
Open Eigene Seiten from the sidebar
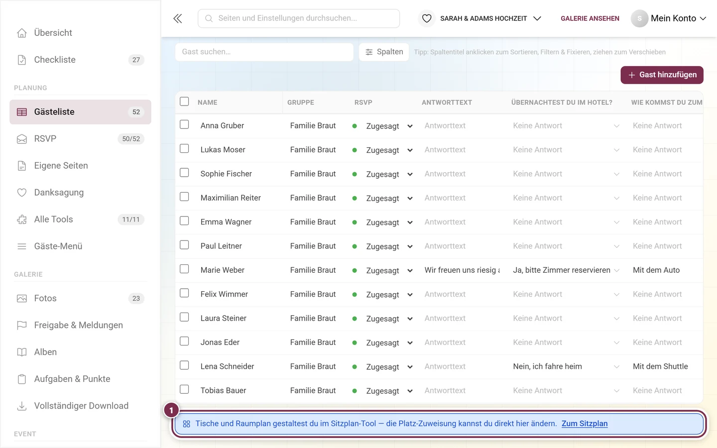point(80,166)
